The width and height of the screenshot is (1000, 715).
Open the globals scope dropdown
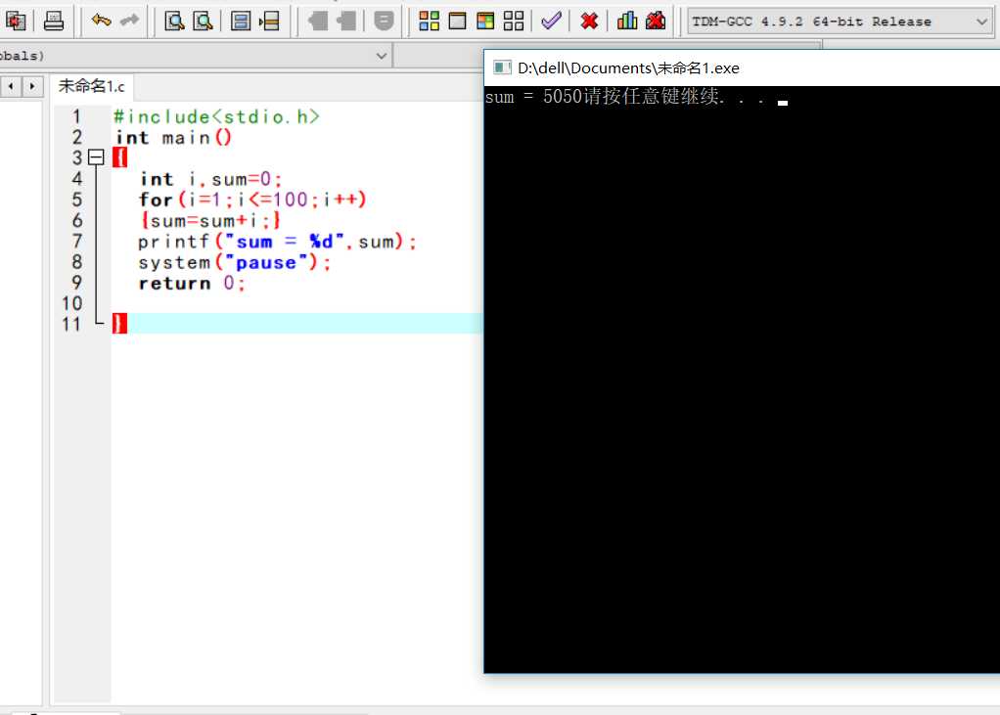coord(197,56)
